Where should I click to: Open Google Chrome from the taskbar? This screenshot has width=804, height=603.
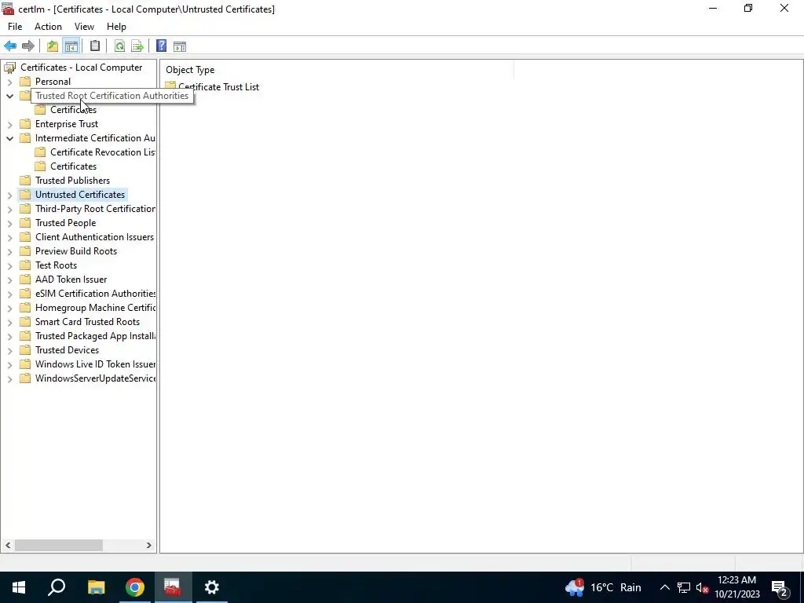click(135, 587)
